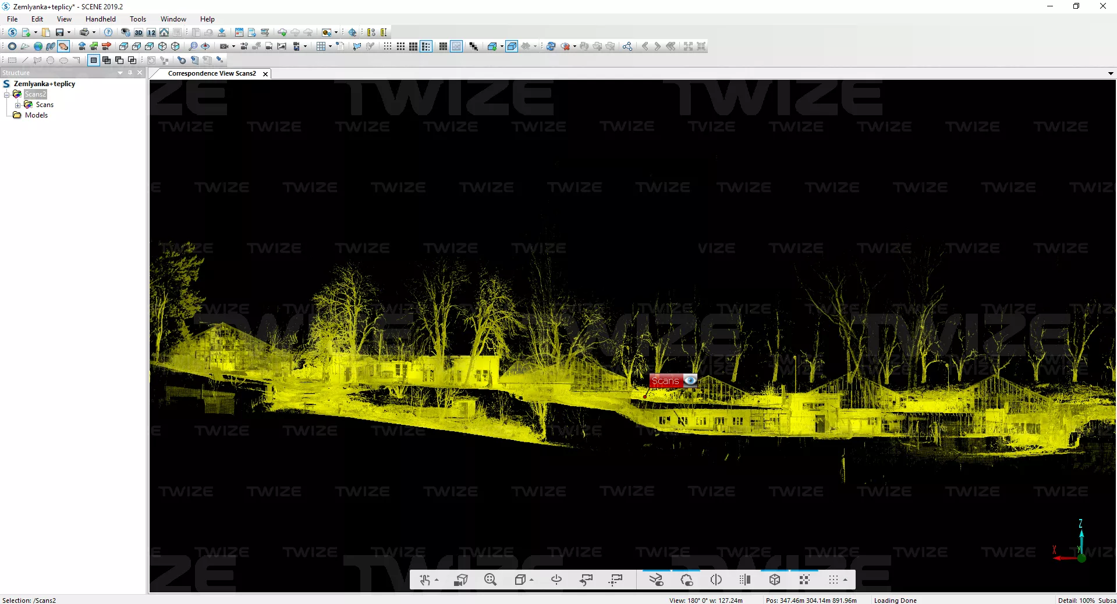Click the share network icon
The image size is (1117, 604).
tap(627, 47)
